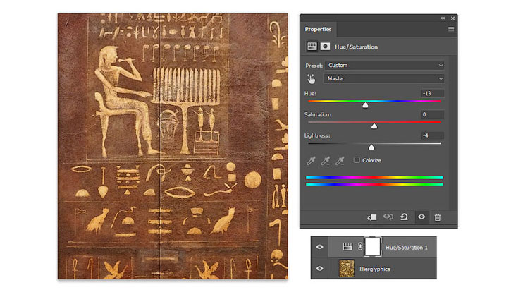Image resolution: width=511 pixels, height=297 pixels.
Task: Toggle adjustment visibility eye in Properties panel
Action: click(421, 217)
